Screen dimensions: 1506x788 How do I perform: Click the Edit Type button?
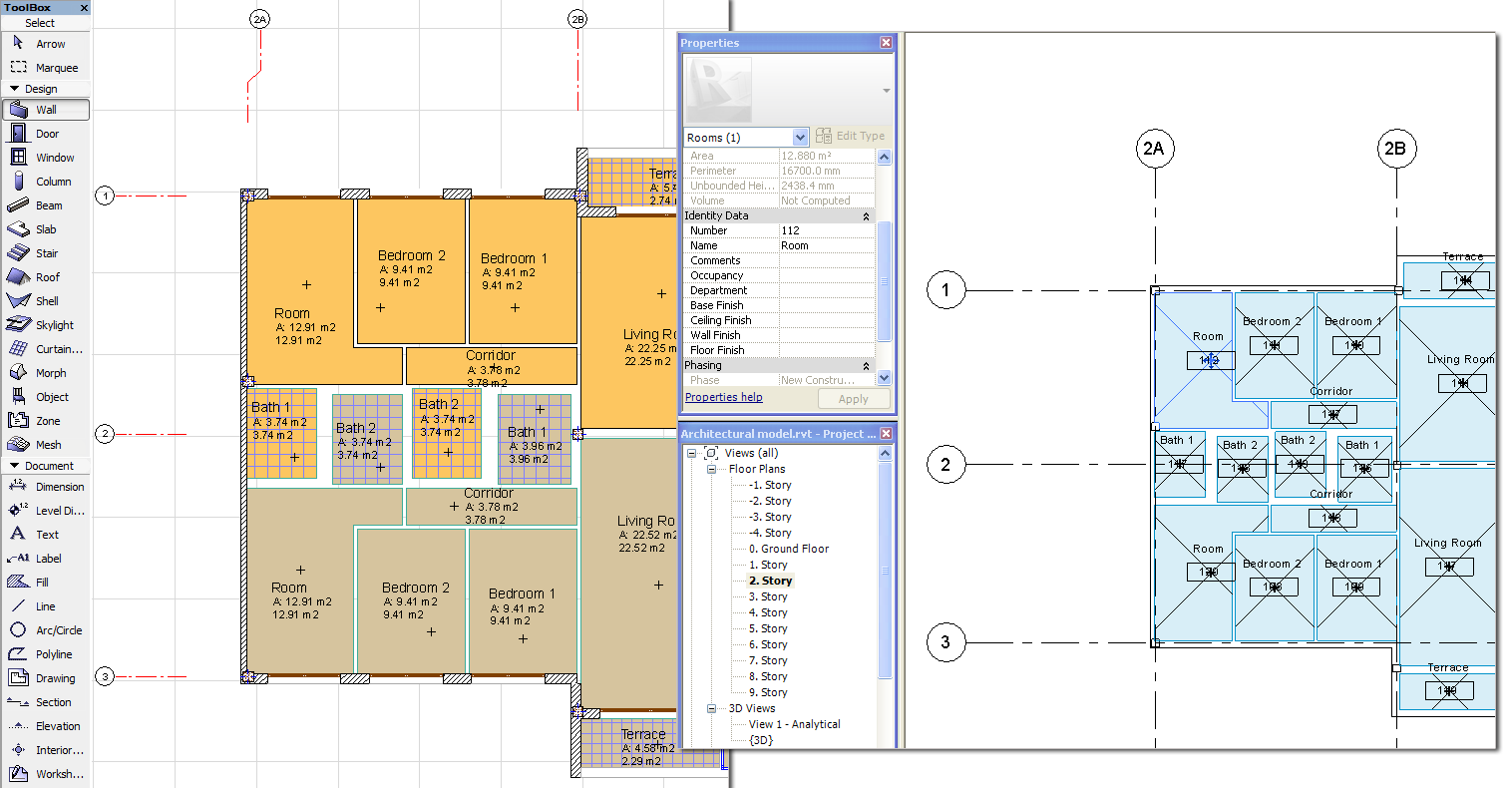(x=851, y=137)
